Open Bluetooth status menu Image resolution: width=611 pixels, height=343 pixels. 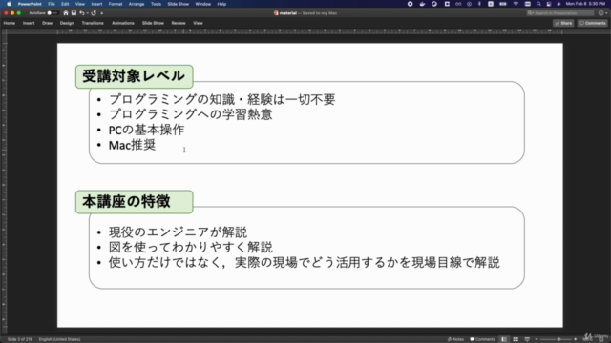(x=479, y=4)
